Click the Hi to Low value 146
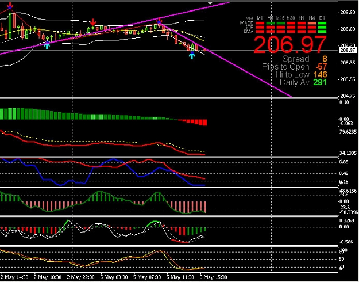Image resolution: width=359 pixels, height=282 pixels. (x=320, y=75)
